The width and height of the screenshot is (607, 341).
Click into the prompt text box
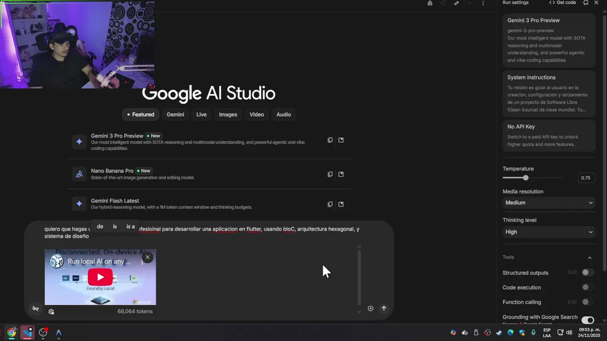click(x=202, y=232)
